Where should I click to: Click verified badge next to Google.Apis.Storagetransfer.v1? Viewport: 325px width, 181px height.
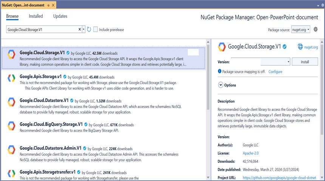79,172
